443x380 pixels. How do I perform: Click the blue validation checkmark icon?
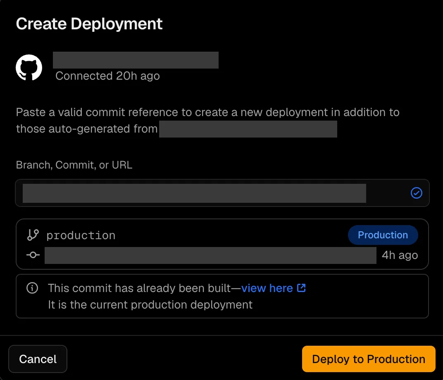[x=416, y=193]
